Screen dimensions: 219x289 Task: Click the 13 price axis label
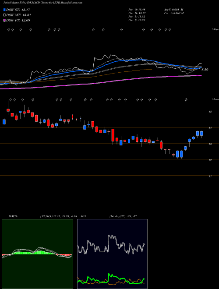[x=210, y=144]
